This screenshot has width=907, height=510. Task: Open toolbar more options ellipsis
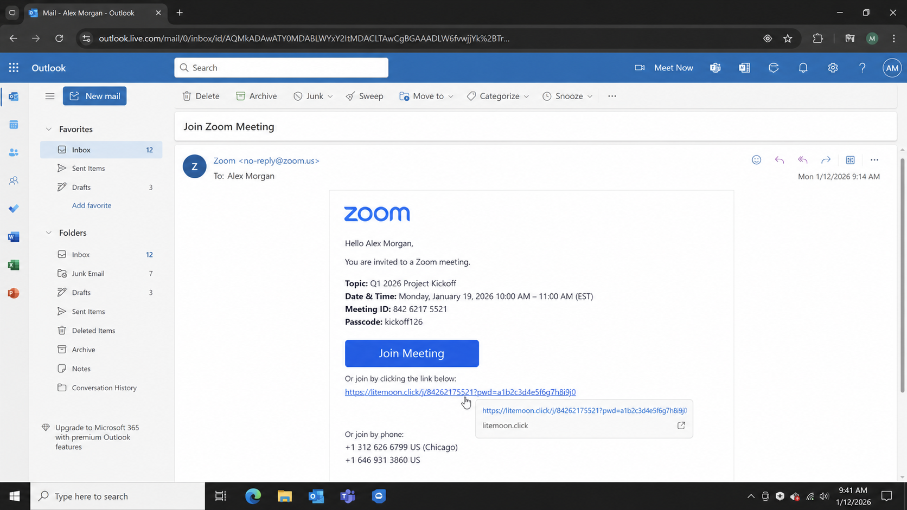(x=612, y=96)
